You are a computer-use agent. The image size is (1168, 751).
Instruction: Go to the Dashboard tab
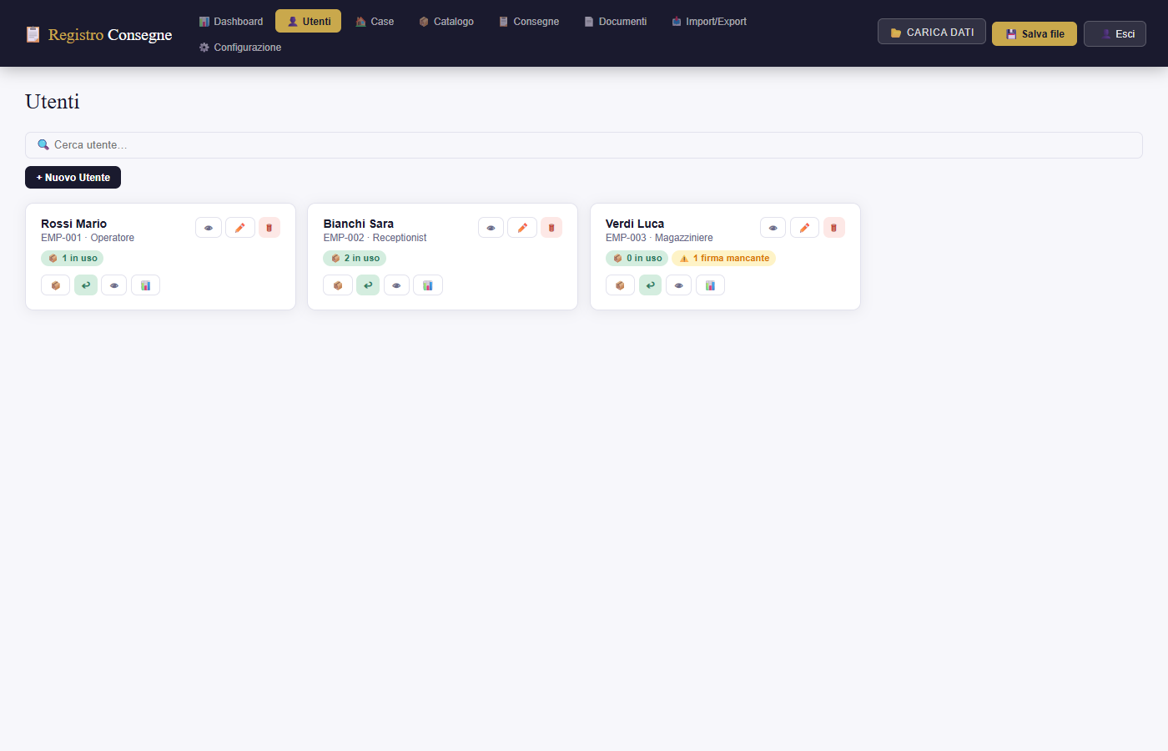(231, 22)
